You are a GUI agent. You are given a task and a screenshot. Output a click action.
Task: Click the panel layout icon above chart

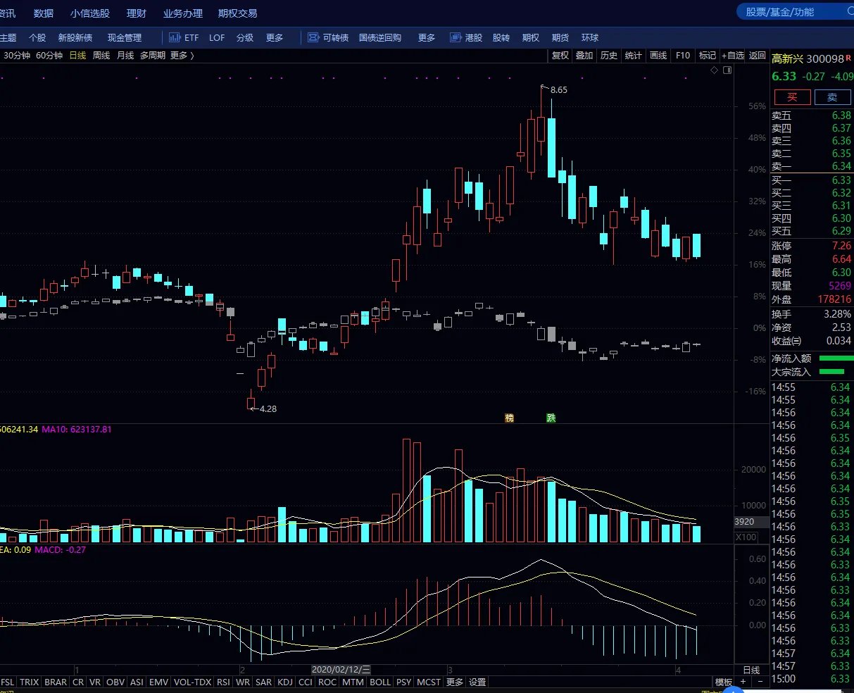point(727,70)
